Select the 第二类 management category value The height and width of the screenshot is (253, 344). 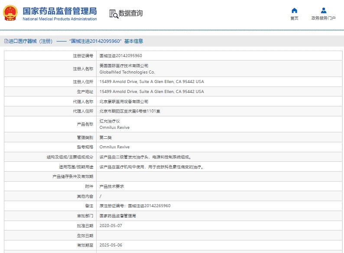tap(106, 137)
